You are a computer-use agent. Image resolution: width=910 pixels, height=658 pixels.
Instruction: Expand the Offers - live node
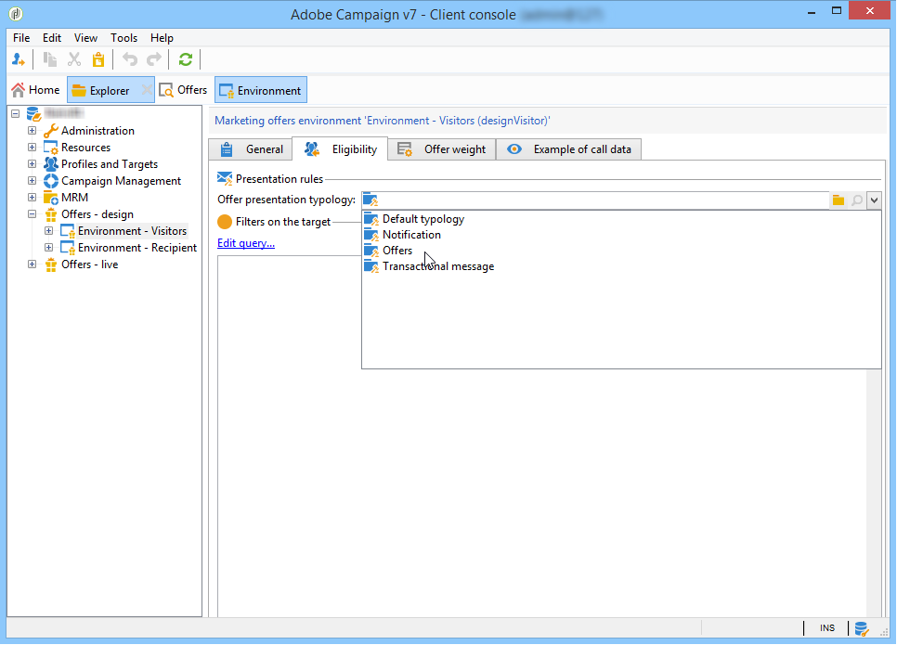32,264
